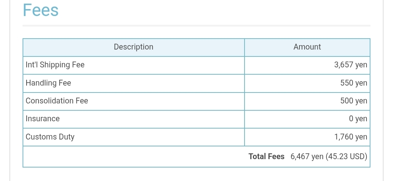Select the Amount column header

(307, 47)
